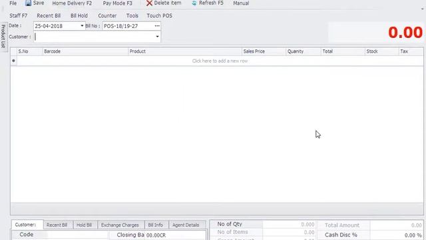Click the Bill No field POS-18/19-27
Viewport: 426px width, 240px height.
pyautogui.click(x=128, y=26)
